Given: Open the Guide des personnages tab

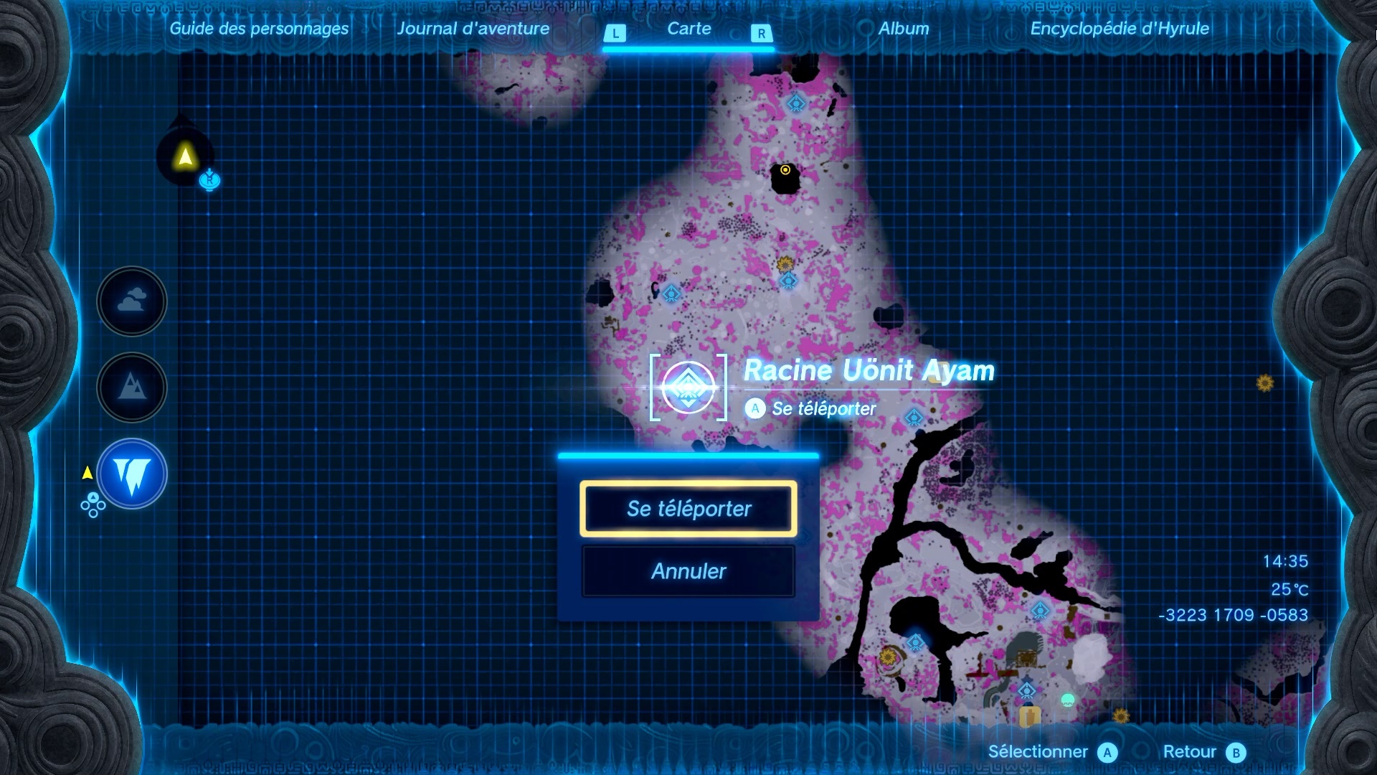Looking at the screenshot, I should [259, 29].
